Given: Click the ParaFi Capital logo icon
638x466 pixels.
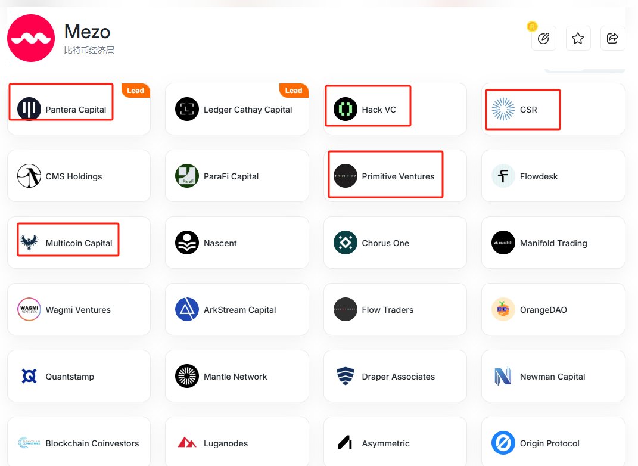Looking at the screenshot, I should coord(187,176).
